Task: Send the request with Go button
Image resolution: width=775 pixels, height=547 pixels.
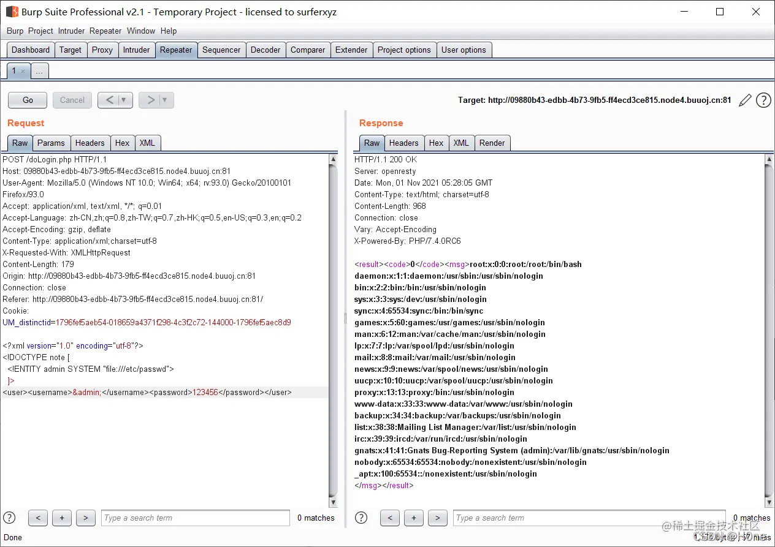Action: coord(28,100)
